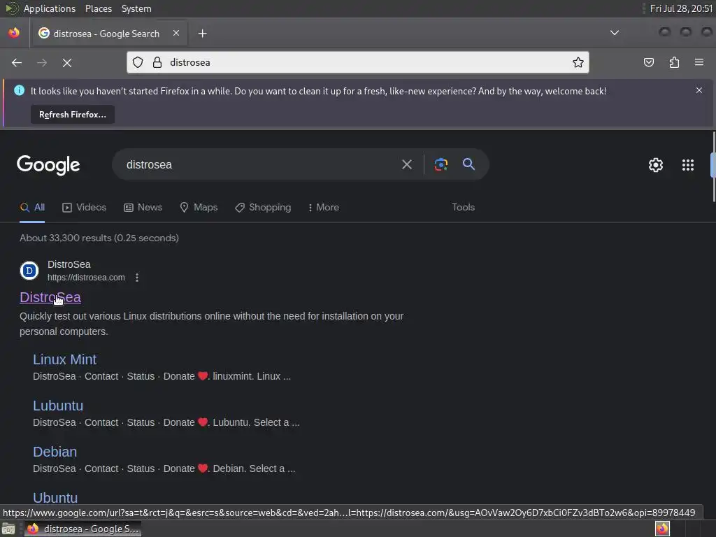Image resolution: width=716 pixels, height=537 pixels.
Task: Clear the Google search box text
Action: tap(407, 164)
